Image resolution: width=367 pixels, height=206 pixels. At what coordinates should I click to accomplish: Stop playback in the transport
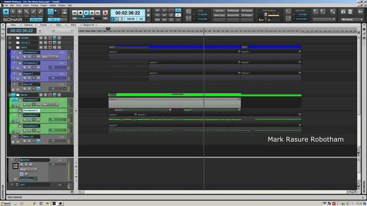(80, 13)
